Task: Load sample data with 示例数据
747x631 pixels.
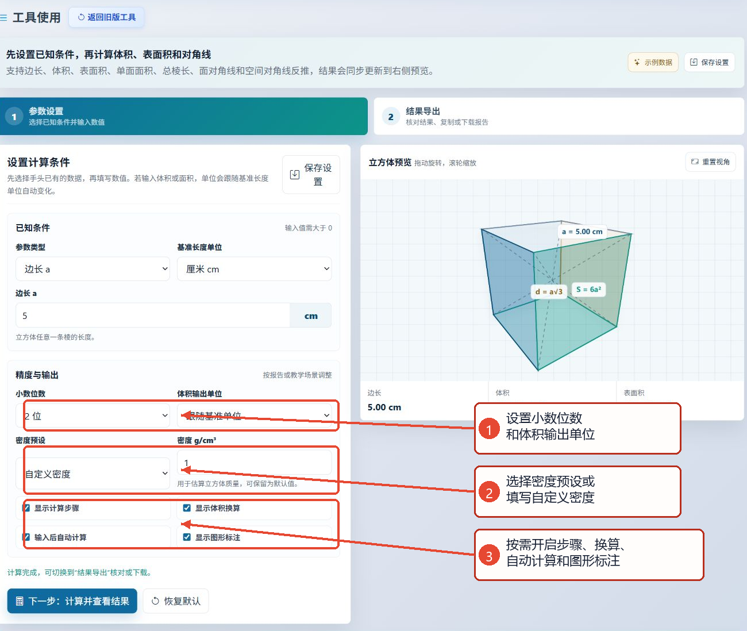Action: [x=653, y=62]
